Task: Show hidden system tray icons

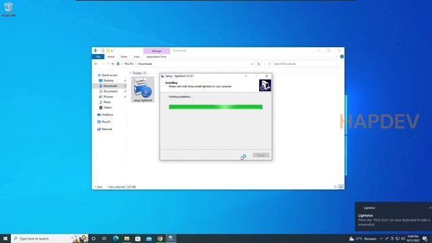Action: (x=381, y=238)
